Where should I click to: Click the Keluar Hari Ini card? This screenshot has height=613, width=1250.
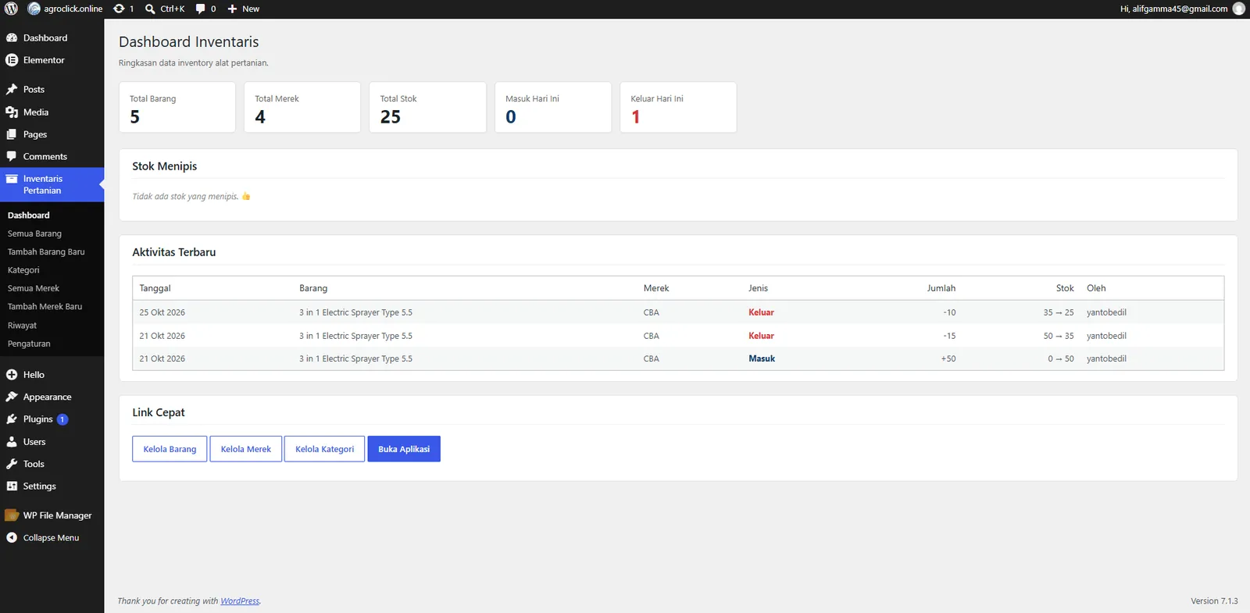[x=678, y=107]
